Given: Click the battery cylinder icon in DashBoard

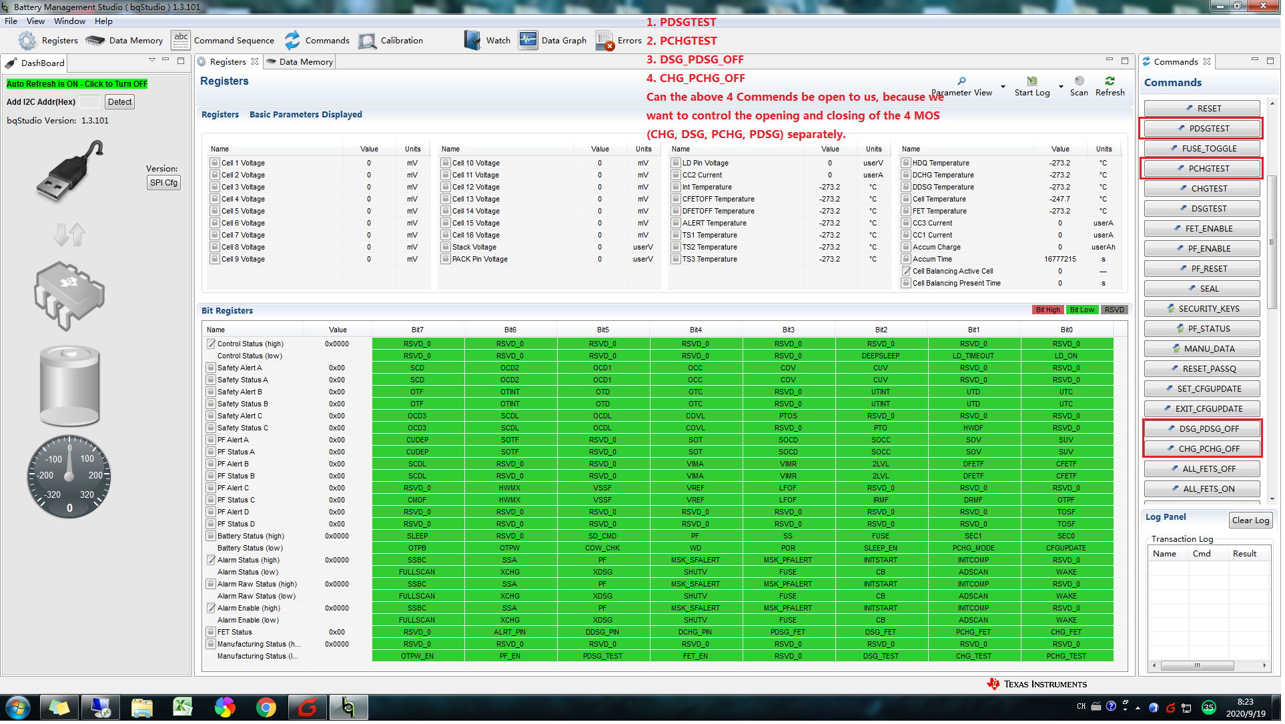Looking at the screenshot, I should 69,386.
